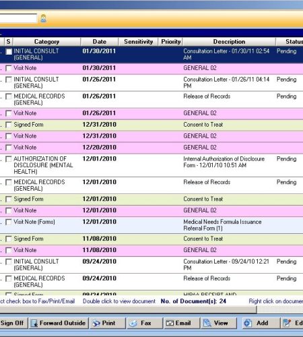Select 'Consultation Letter - 01/30/11 02:54 AM' description
Viewport: 303px width, 337px height.
tap(226, 55)
